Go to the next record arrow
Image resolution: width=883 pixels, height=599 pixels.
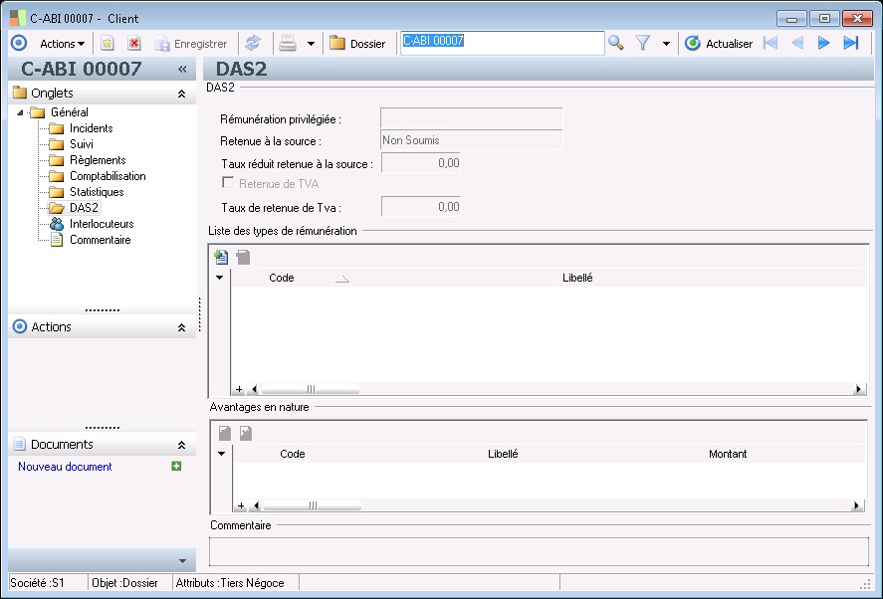point(823,44)
